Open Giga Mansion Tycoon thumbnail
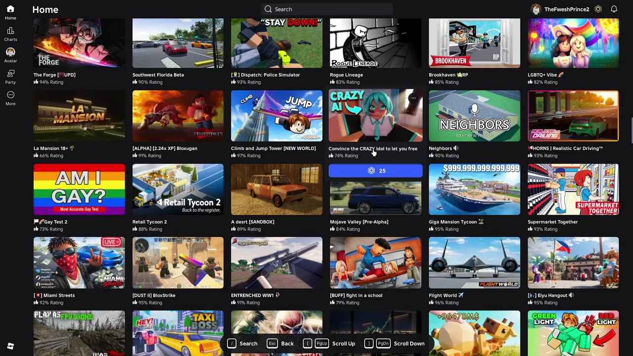633x356 pixels. [474, 189]
